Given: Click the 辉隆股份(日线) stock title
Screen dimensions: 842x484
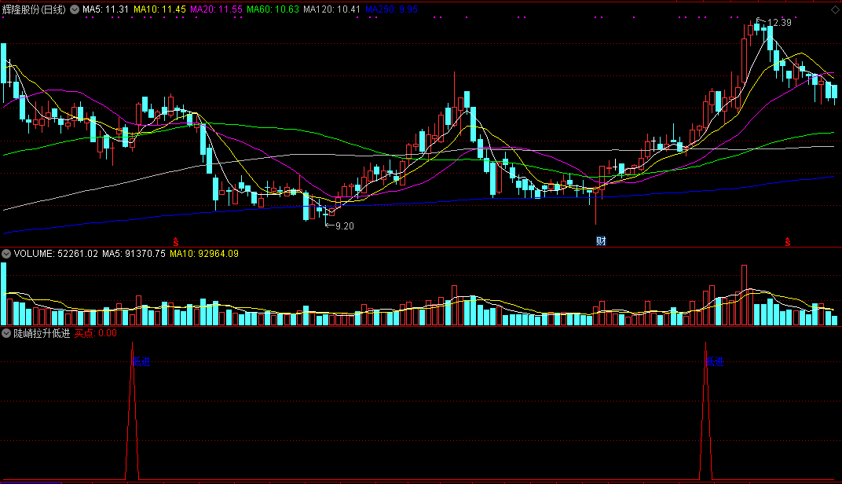Looking at the screenshot, I should tap(34, 9).
